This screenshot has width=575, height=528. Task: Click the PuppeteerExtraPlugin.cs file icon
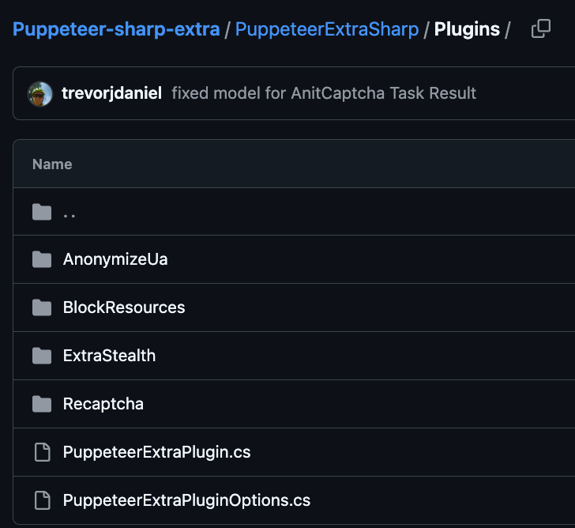[x=42, y=452]
